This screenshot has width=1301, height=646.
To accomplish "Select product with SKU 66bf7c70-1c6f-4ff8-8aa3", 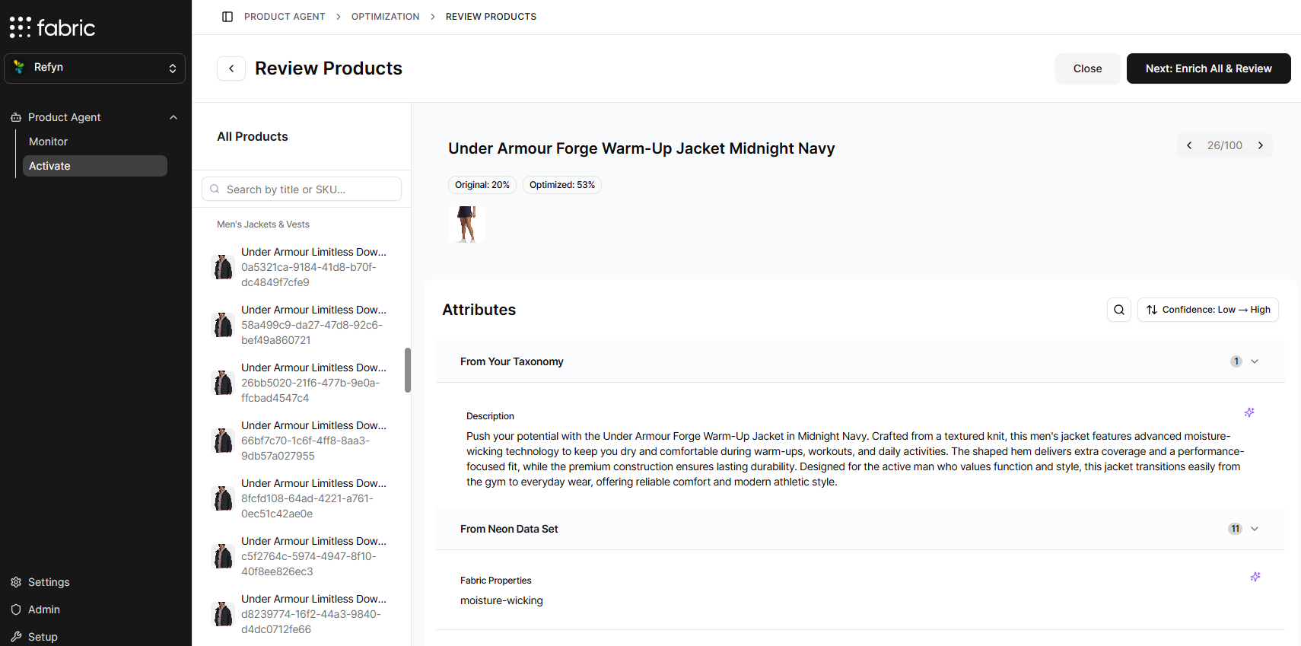I will pos(301,441).
